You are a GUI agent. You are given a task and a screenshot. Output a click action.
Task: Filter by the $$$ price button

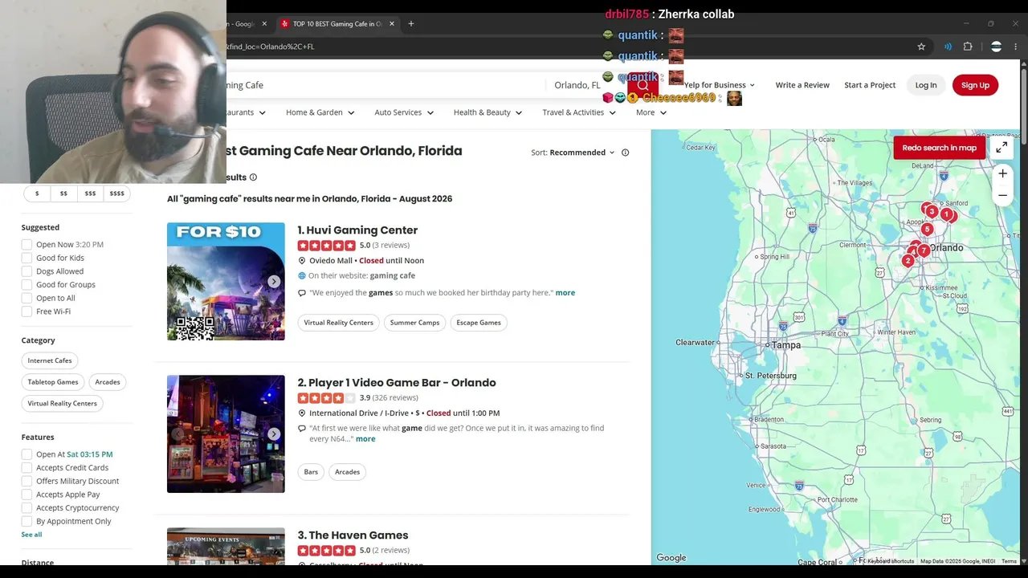click(90, 193)
